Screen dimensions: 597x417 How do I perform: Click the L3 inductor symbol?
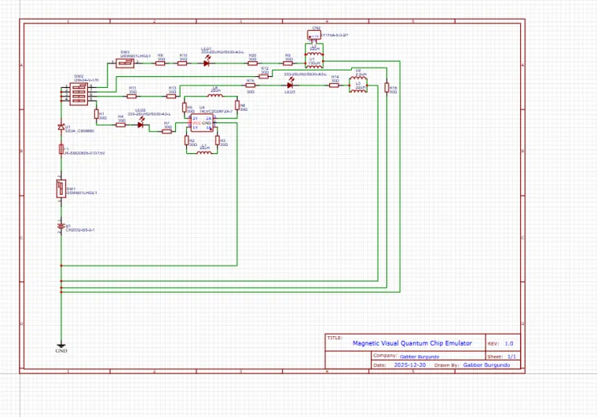358,89
